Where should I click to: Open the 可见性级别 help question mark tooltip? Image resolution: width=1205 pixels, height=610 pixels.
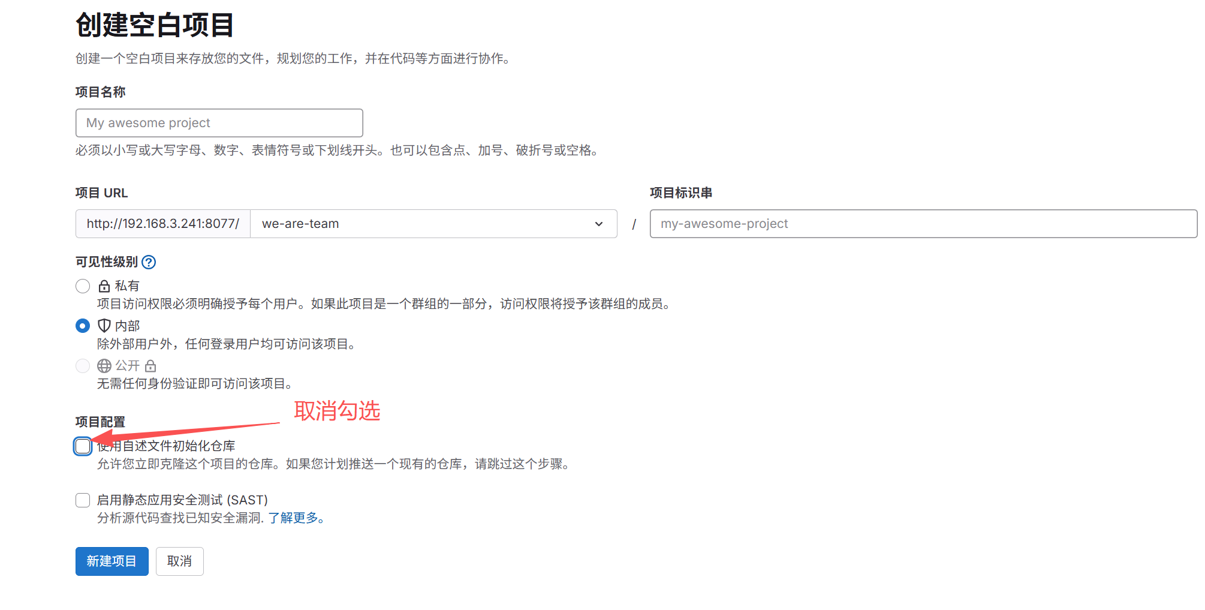[x=149, y=262]
